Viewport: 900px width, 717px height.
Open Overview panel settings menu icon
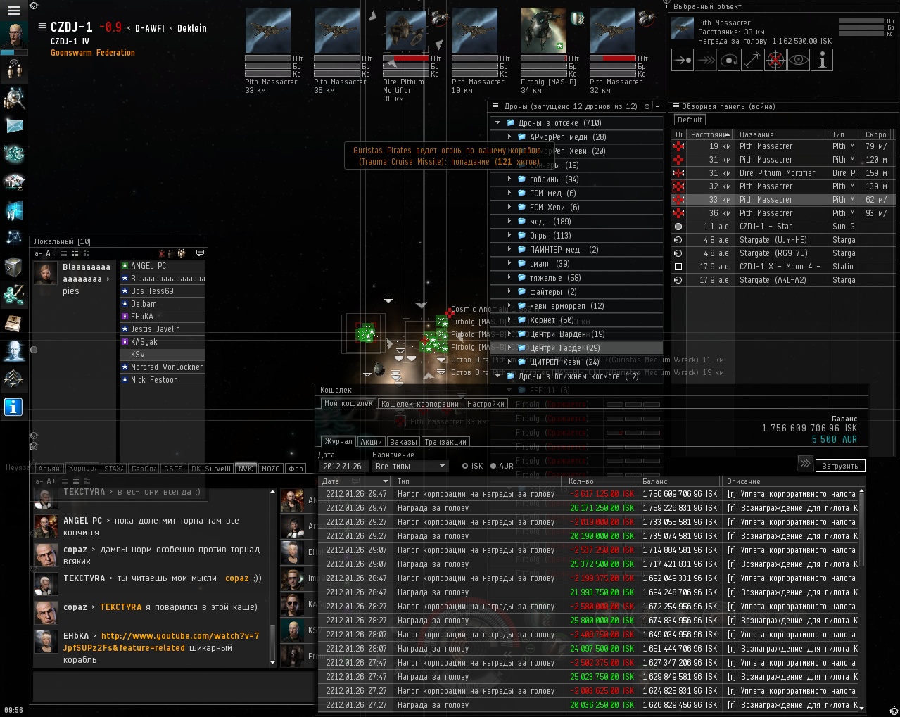pos(675,106)
